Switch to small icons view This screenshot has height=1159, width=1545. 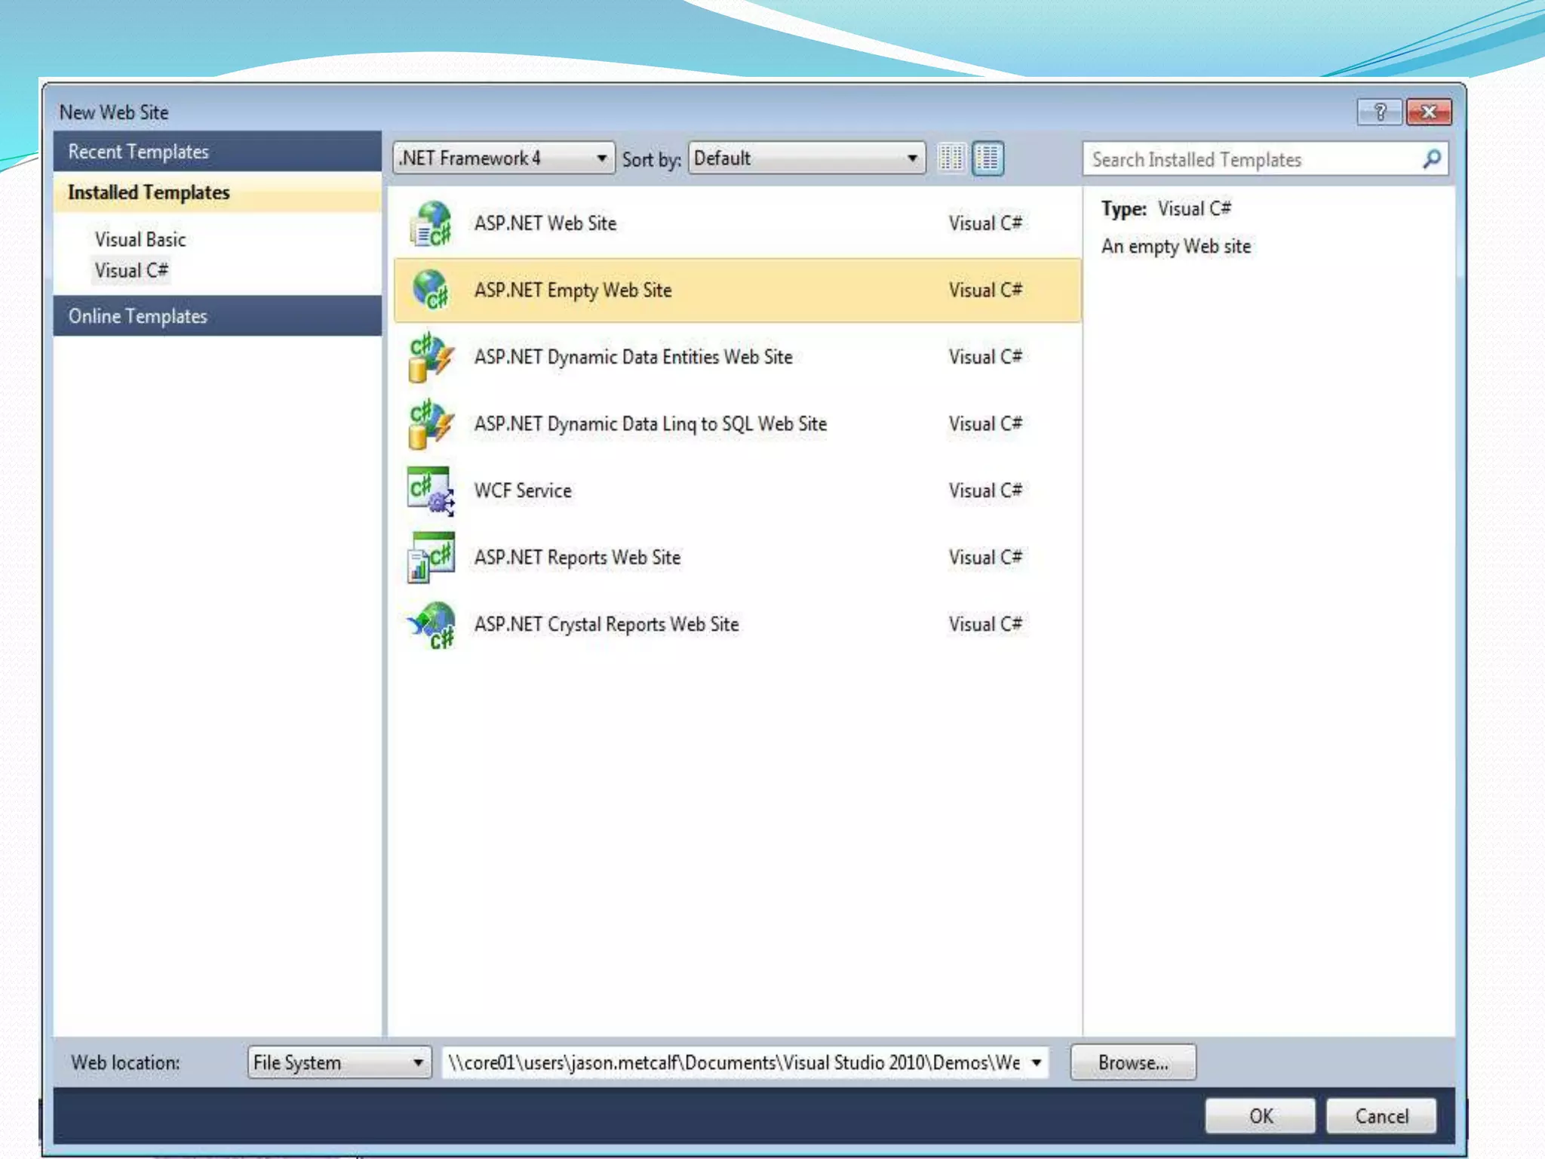(951, 158)
